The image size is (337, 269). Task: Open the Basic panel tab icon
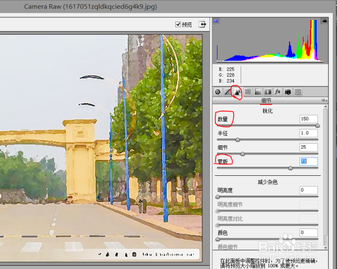click(217, 92)
